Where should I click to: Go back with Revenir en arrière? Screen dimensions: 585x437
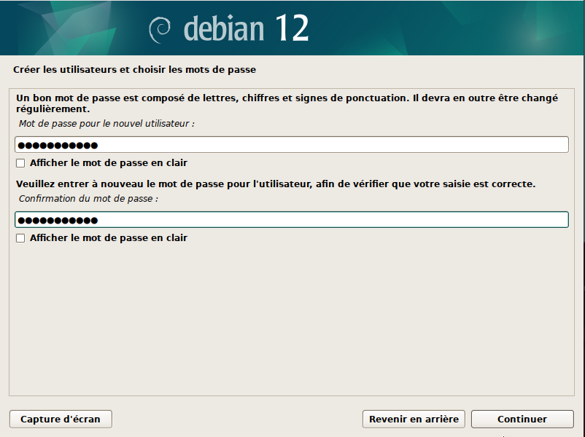(414, 419)
